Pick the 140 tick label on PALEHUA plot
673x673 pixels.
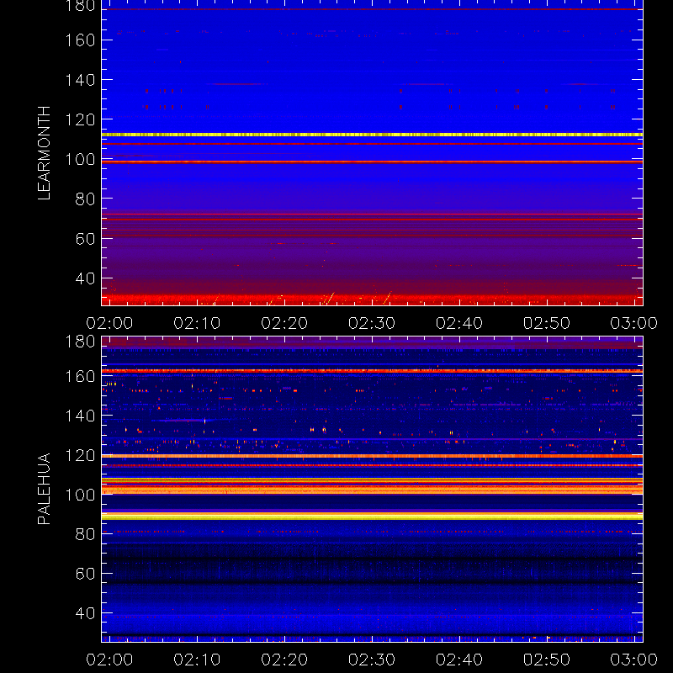pyautogui.click(x=80, y=416)
